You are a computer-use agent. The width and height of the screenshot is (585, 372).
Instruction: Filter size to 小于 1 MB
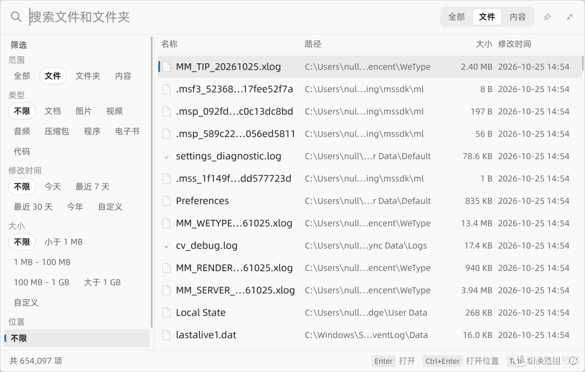(63, 242)
